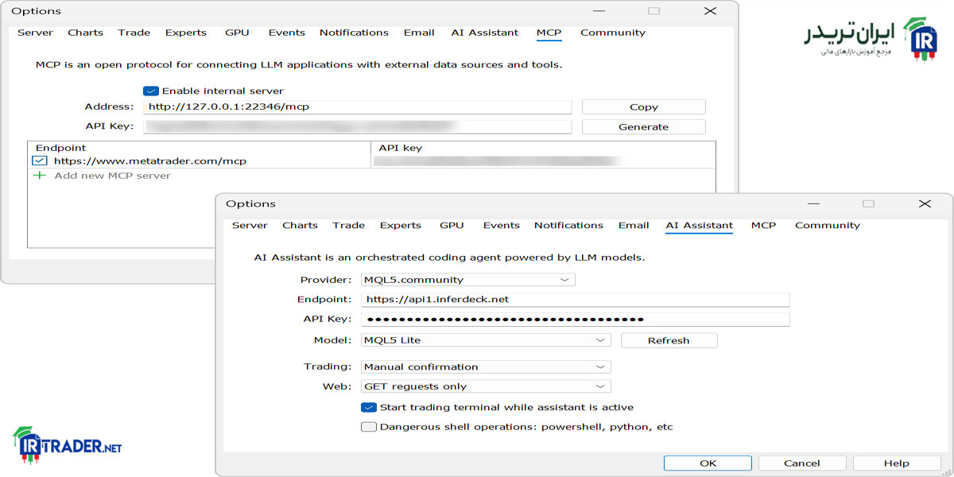Click the Address field with http://127.0.0.1:22346/mcp

click(358, 107)
